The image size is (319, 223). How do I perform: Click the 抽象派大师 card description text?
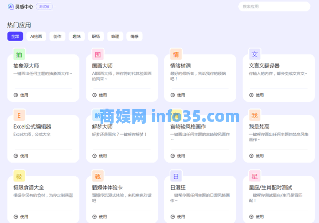click(x=43, y=74)
